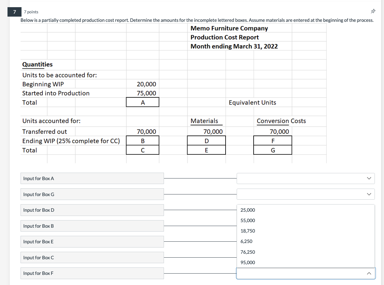Click the Input for Box E label field
This screenshot has width=384, height=285.
(x=92, y=241)
